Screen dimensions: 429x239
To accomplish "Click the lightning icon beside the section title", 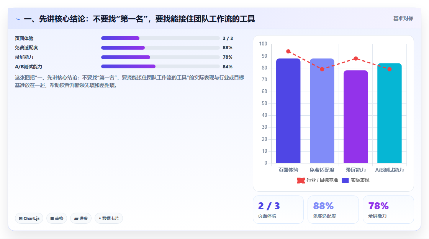I will pos(18,19).
